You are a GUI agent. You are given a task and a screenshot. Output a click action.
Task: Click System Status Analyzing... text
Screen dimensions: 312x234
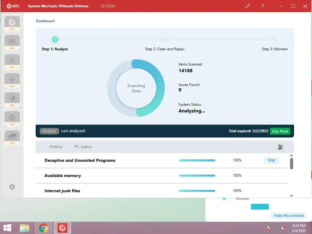pos(192,111)
